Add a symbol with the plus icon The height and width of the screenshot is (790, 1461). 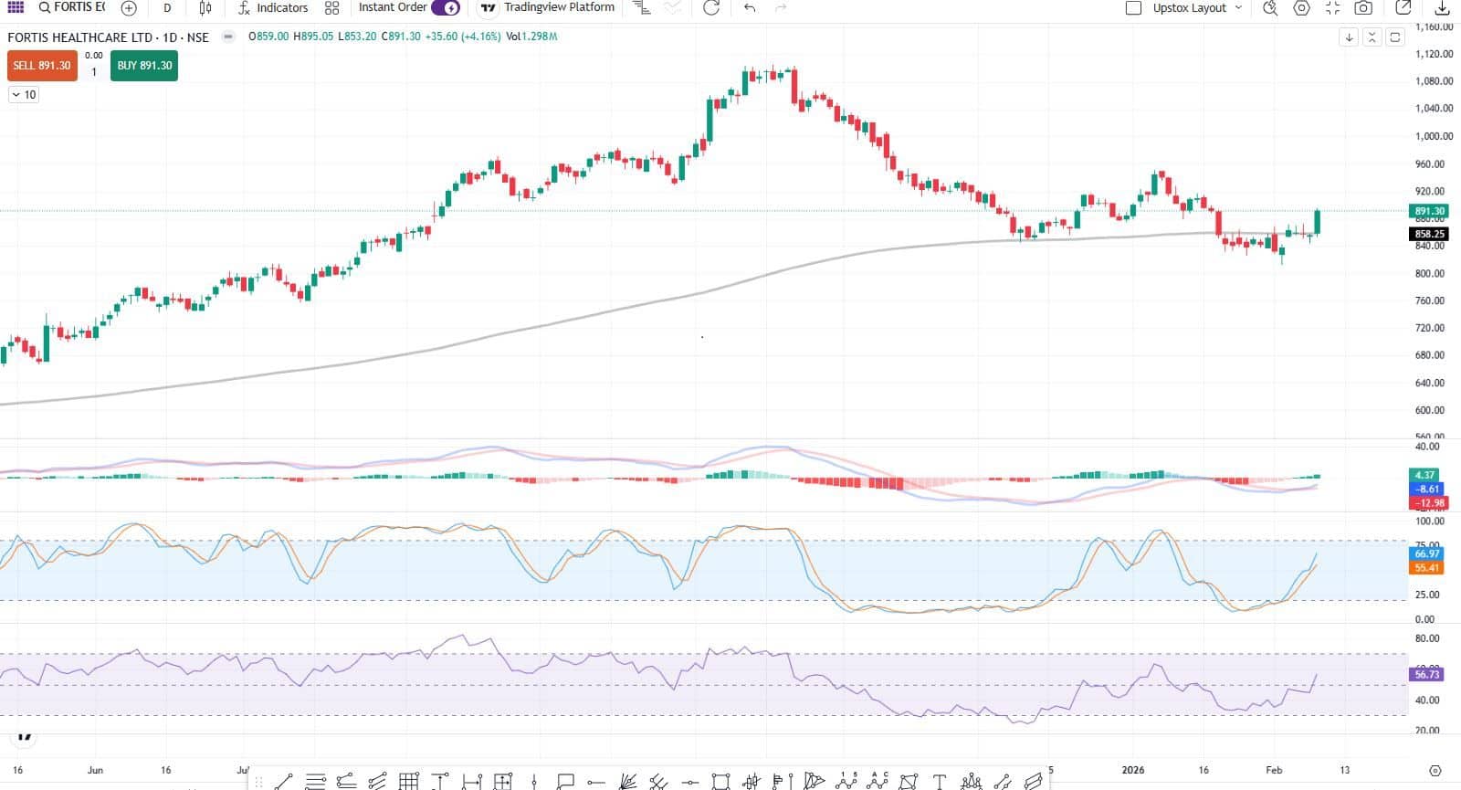pyautogui.click(x=129, y=7)
